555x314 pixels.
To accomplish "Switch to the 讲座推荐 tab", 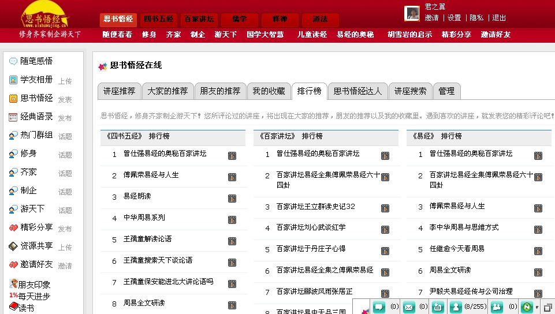I will pos(120,91).
